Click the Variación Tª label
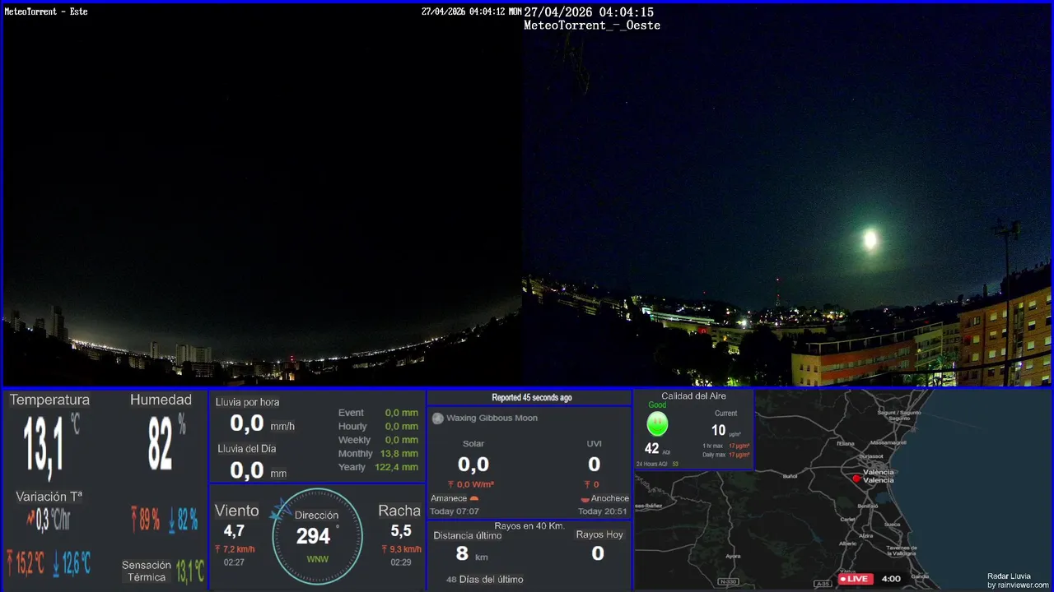The height and width of the screenshot is (592, 1054). [49, 497]
